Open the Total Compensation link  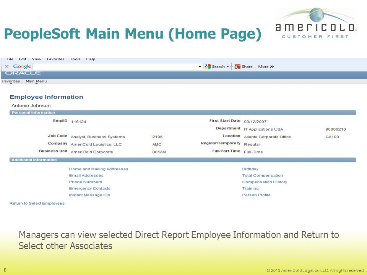pyautogui.click(x=262, y=176)
